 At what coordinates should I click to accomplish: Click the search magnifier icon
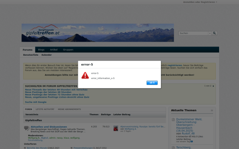(x=214, y=33)
